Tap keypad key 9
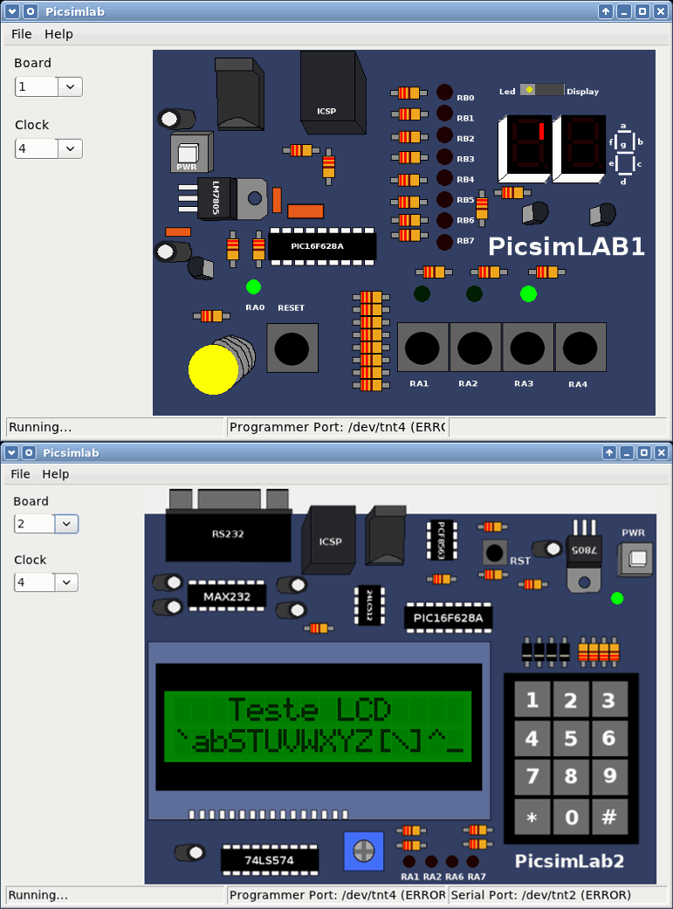The height and width of the screenshot is (909, 673). pyautogui.click(x=608, y=777)
